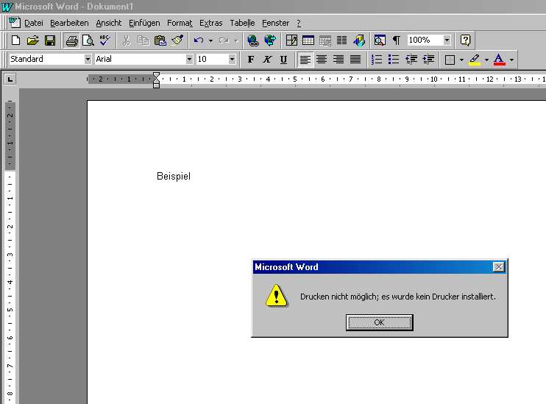
Task: Open Office Assistant help icon
Action: 466,40
